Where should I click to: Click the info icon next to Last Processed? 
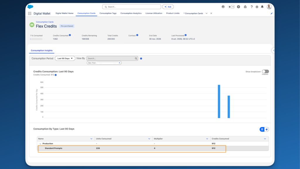[x=185, y=35]
